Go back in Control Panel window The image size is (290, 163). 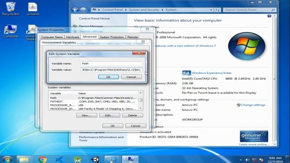75,10
